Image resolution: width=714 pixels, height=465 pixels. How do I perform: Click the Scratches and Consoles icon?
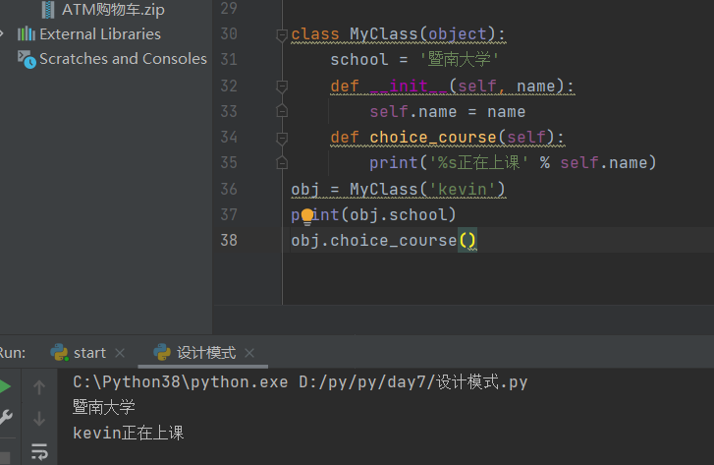click(x=27, y=59)
